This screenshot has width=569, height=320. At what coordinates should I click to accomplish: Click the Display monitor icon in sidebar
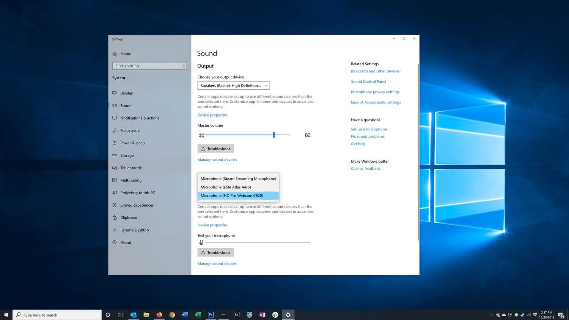click(x=115, y=93)
